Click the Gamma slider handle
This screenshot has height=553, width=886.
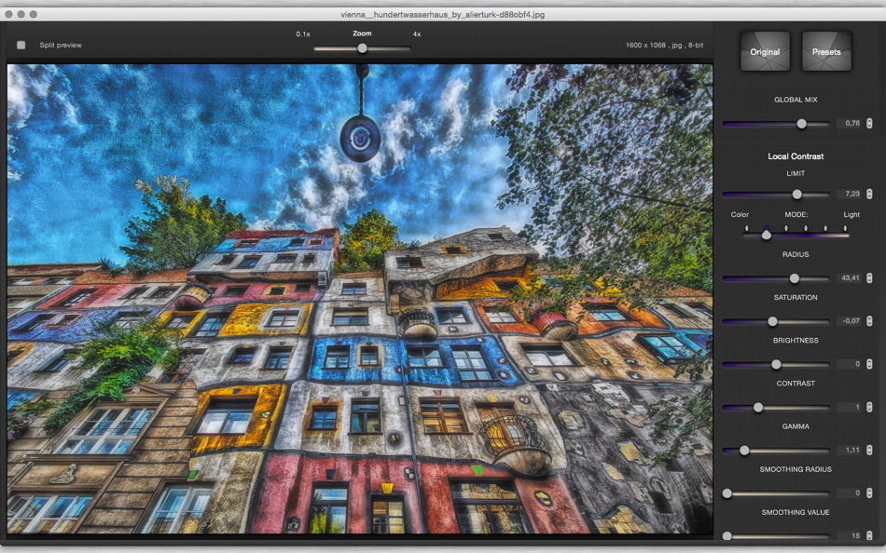pos(744,450)
